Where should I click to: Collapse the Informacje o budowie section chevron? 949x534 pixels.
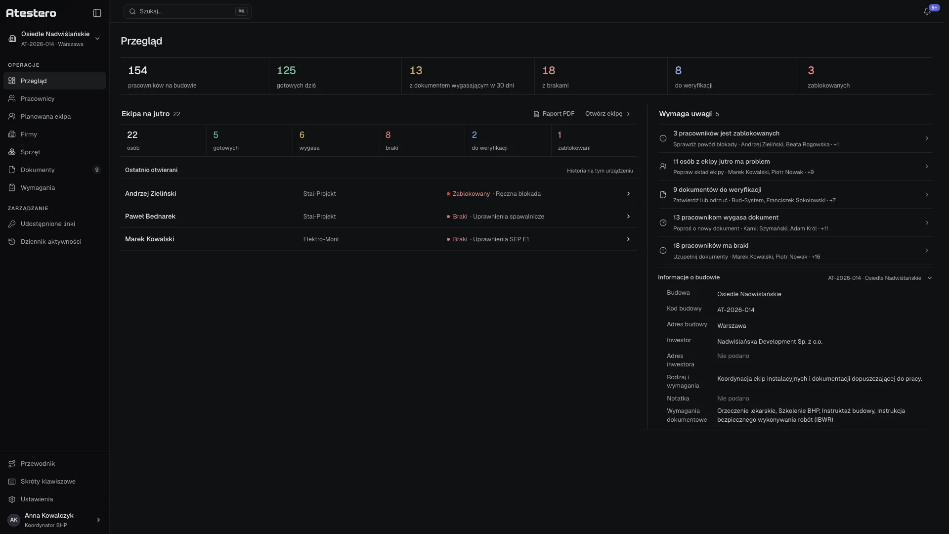(x=929, y=278)
